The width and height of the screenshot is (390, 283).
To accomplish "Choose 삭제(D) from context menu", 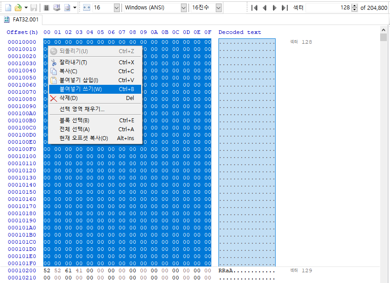I will 95,98.
